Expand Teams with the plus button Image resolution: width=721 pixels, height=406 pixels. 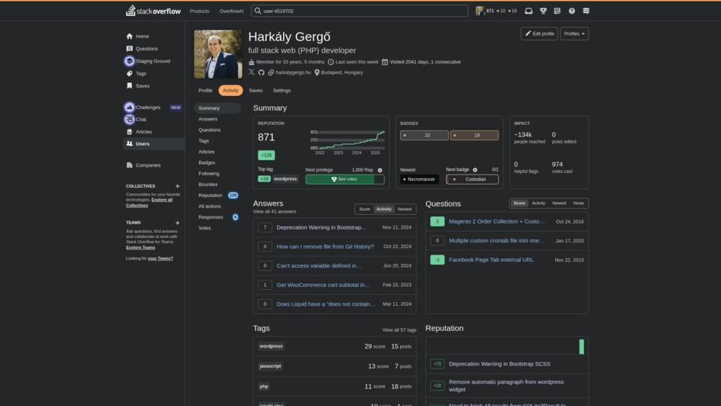click(177, 223)
